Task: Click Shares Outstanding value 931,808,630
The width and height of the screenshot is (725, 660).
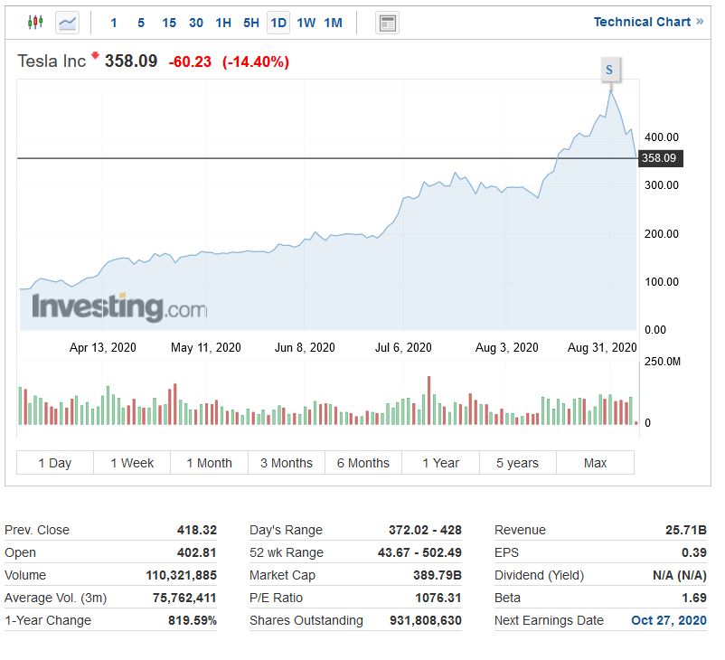Action: point(426,620)
